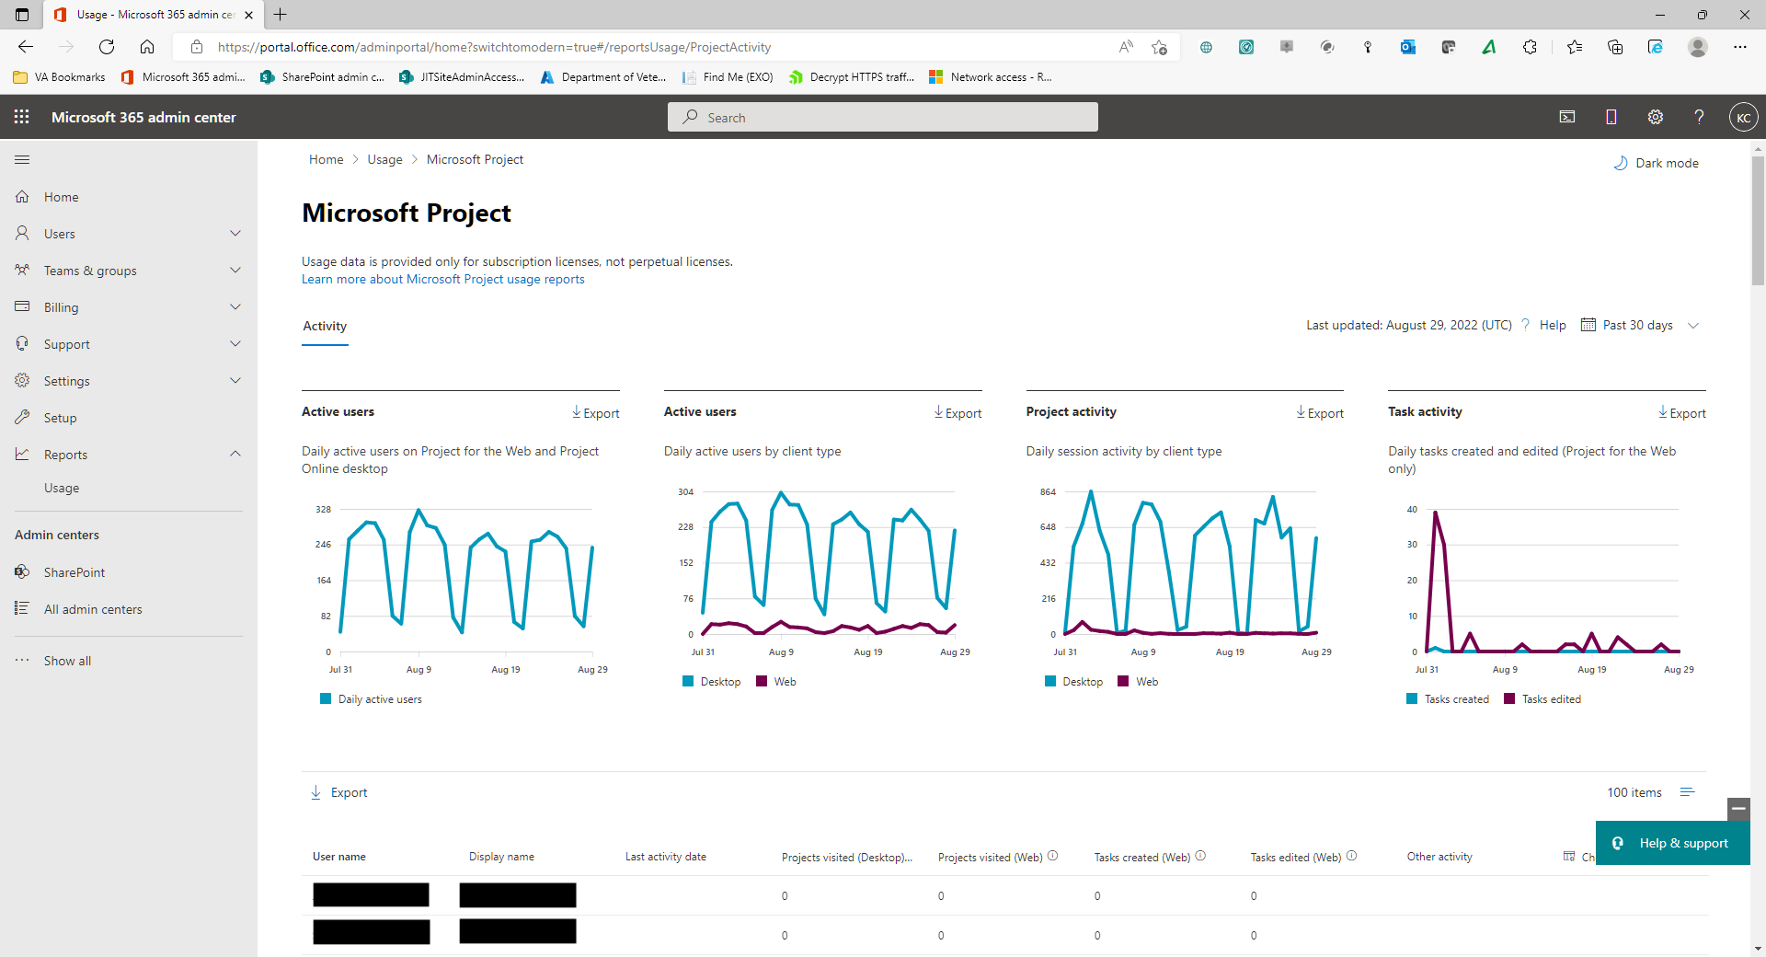Viewport: 1766px width, 957px height.
Task: Click Home in the breadcrumb
Action: coord(326,159)
